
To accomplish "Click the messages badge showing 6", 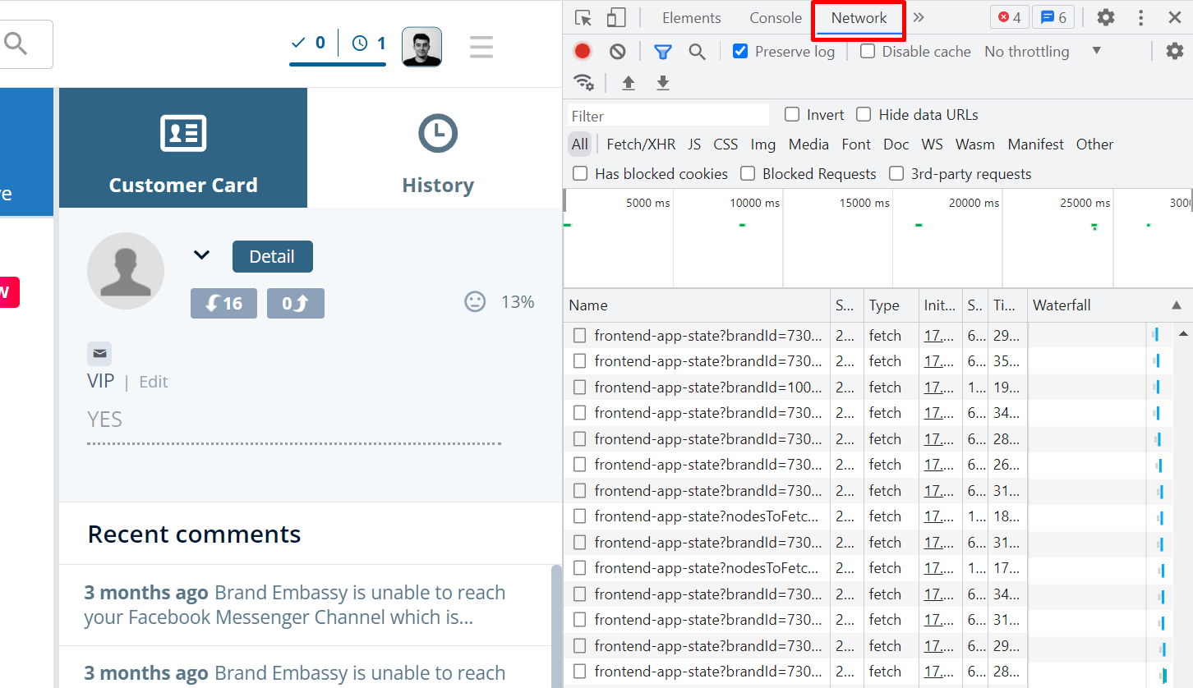I will pos(1053,17).
